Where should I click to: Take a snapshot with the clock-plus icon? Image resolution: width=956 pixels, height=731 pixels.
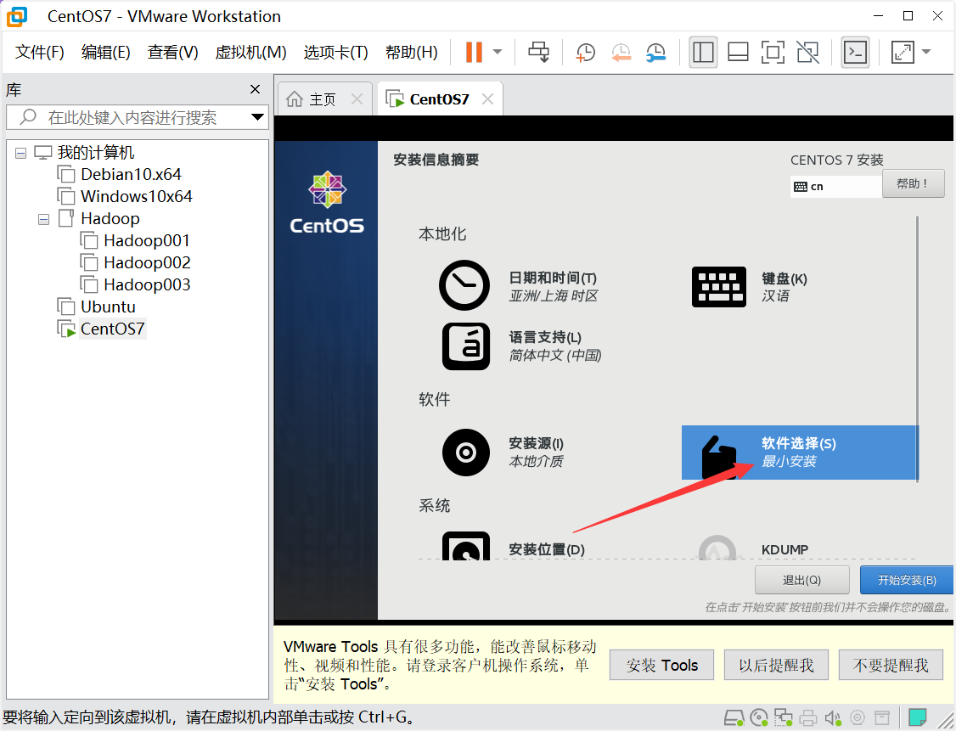585,53
